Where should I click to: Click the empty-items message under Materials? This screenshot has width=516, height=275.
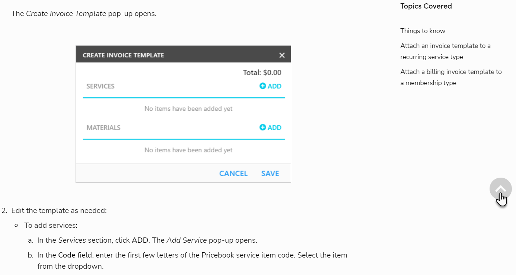[188, 150]
